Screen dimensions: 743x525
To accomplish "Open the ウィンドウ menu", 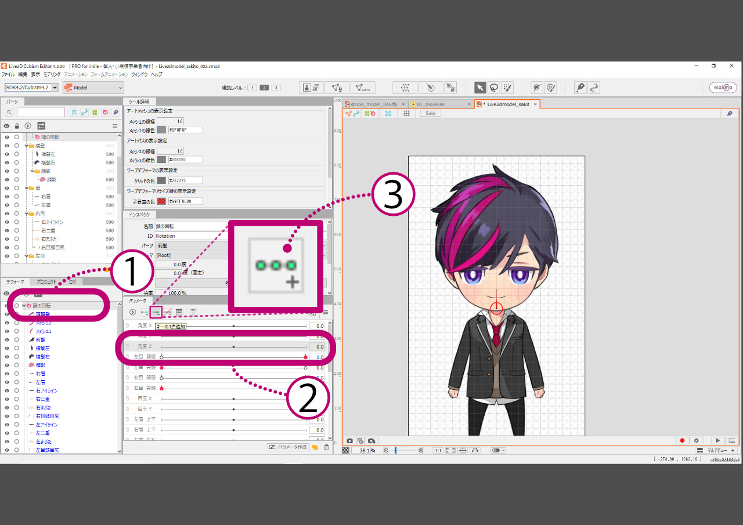I will pyautogui.click(x=139, y=75).
